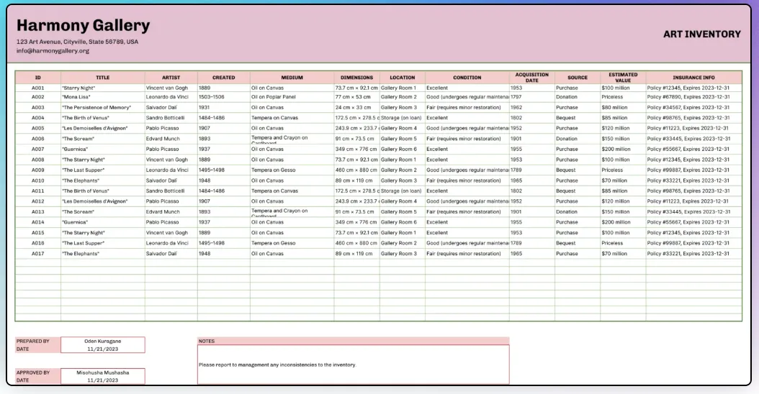Select the A001 ID cell
Viewport: 759px width, 394px height.
[37, 88]
